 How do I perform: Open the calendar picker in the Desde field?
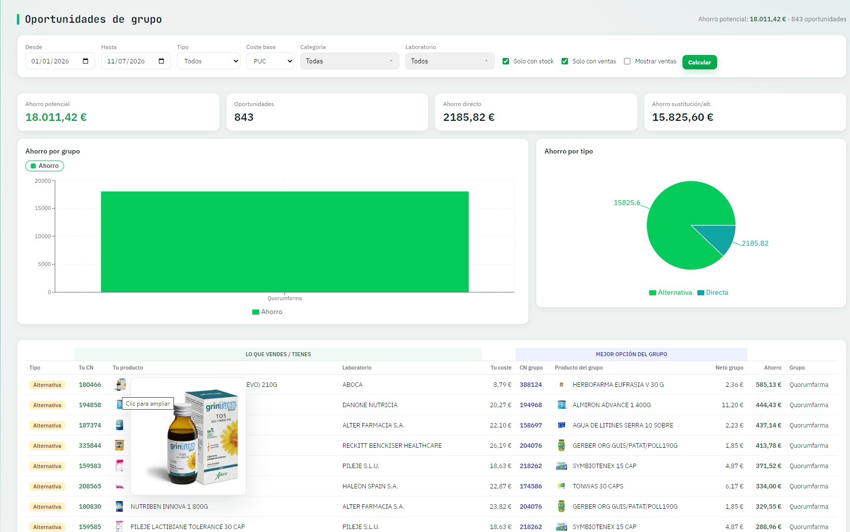(85, 61)
